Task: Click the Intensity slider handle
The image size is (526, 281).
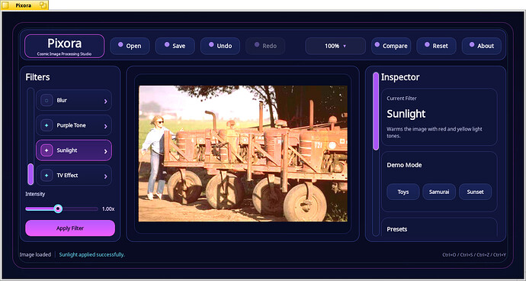Action: [x=58, y=208]
